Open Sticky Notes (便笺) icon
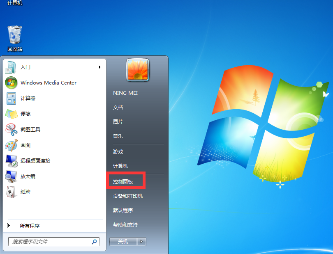The height and width of the screenshot is (254, 333). pyautogui.click(x=11, y=114)
